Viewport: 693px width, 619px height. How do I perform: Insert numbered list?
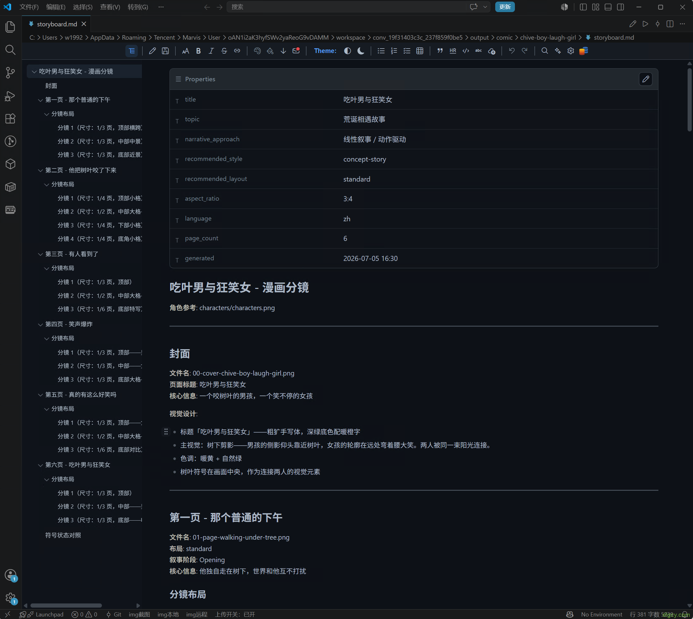pos(394,51)
